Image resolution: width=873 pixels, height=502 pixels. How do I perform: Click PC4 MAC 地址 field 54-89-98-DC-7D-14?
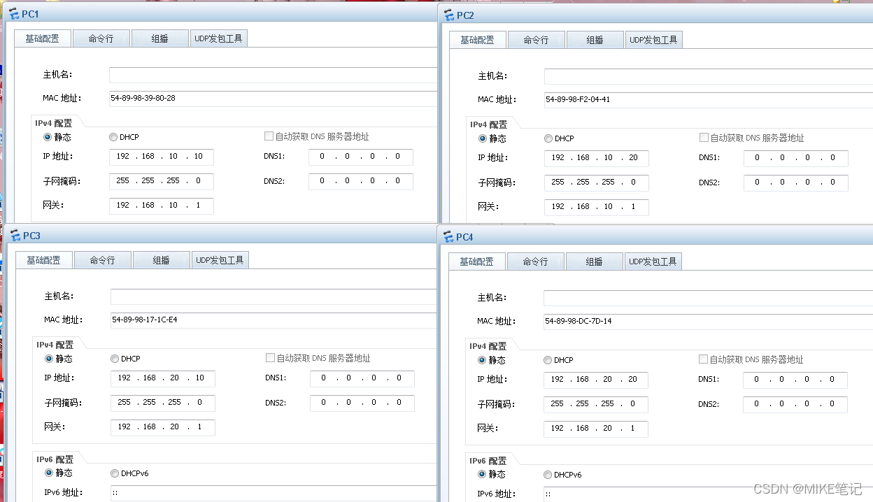708,322
